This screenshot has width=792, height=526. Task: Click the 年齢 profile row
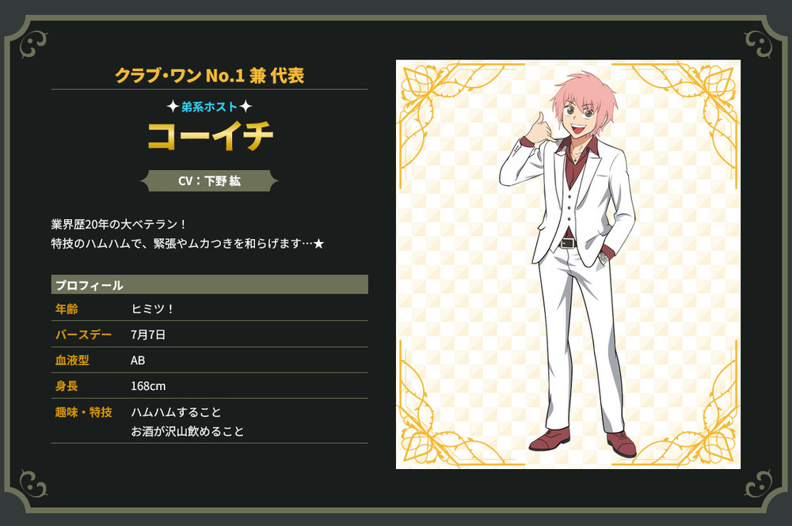point(210,308)
